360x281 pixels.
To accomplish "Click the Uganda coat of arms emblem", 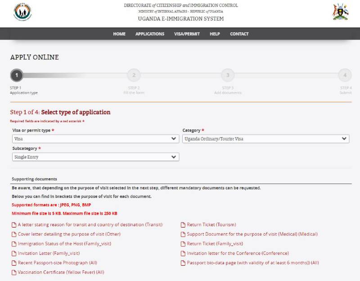I will pos(341,12).
